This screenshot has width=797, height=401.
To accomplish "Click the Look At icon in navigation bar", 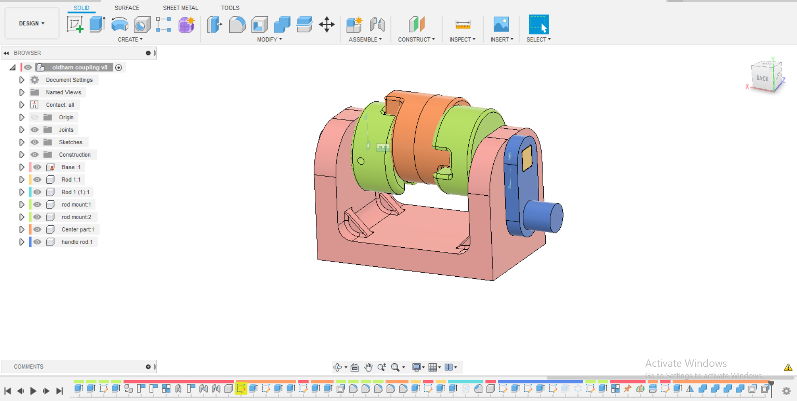I will click(355, 367).
